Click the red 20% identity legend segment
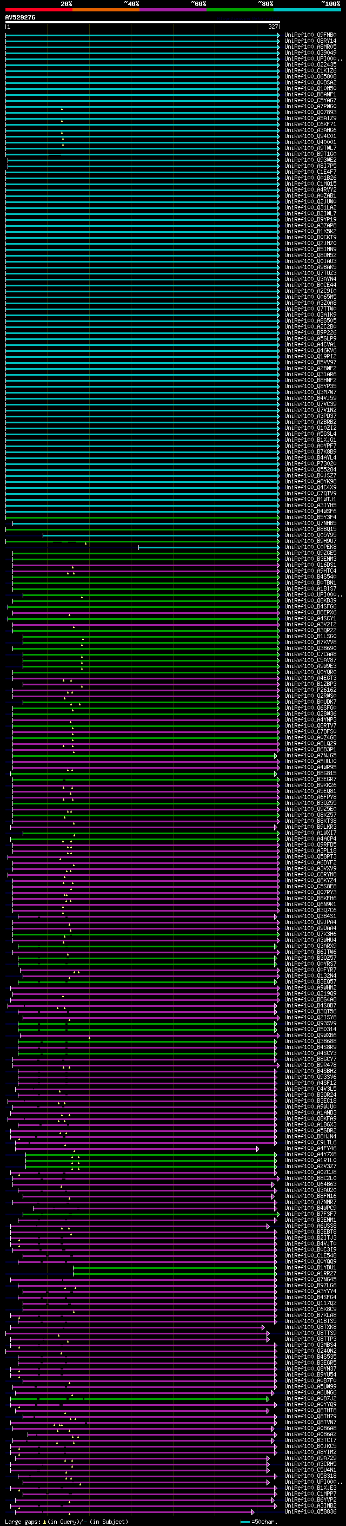Viewport: 346px width, 1526px height. pos(38,10)
